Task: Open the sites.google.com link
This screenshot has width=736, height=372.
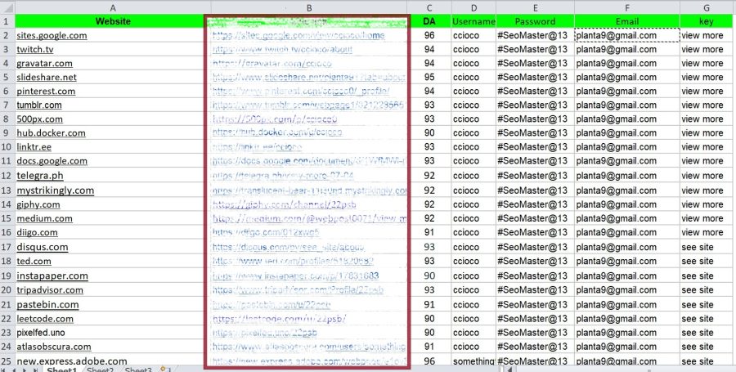Action: [x=52, y=35]
